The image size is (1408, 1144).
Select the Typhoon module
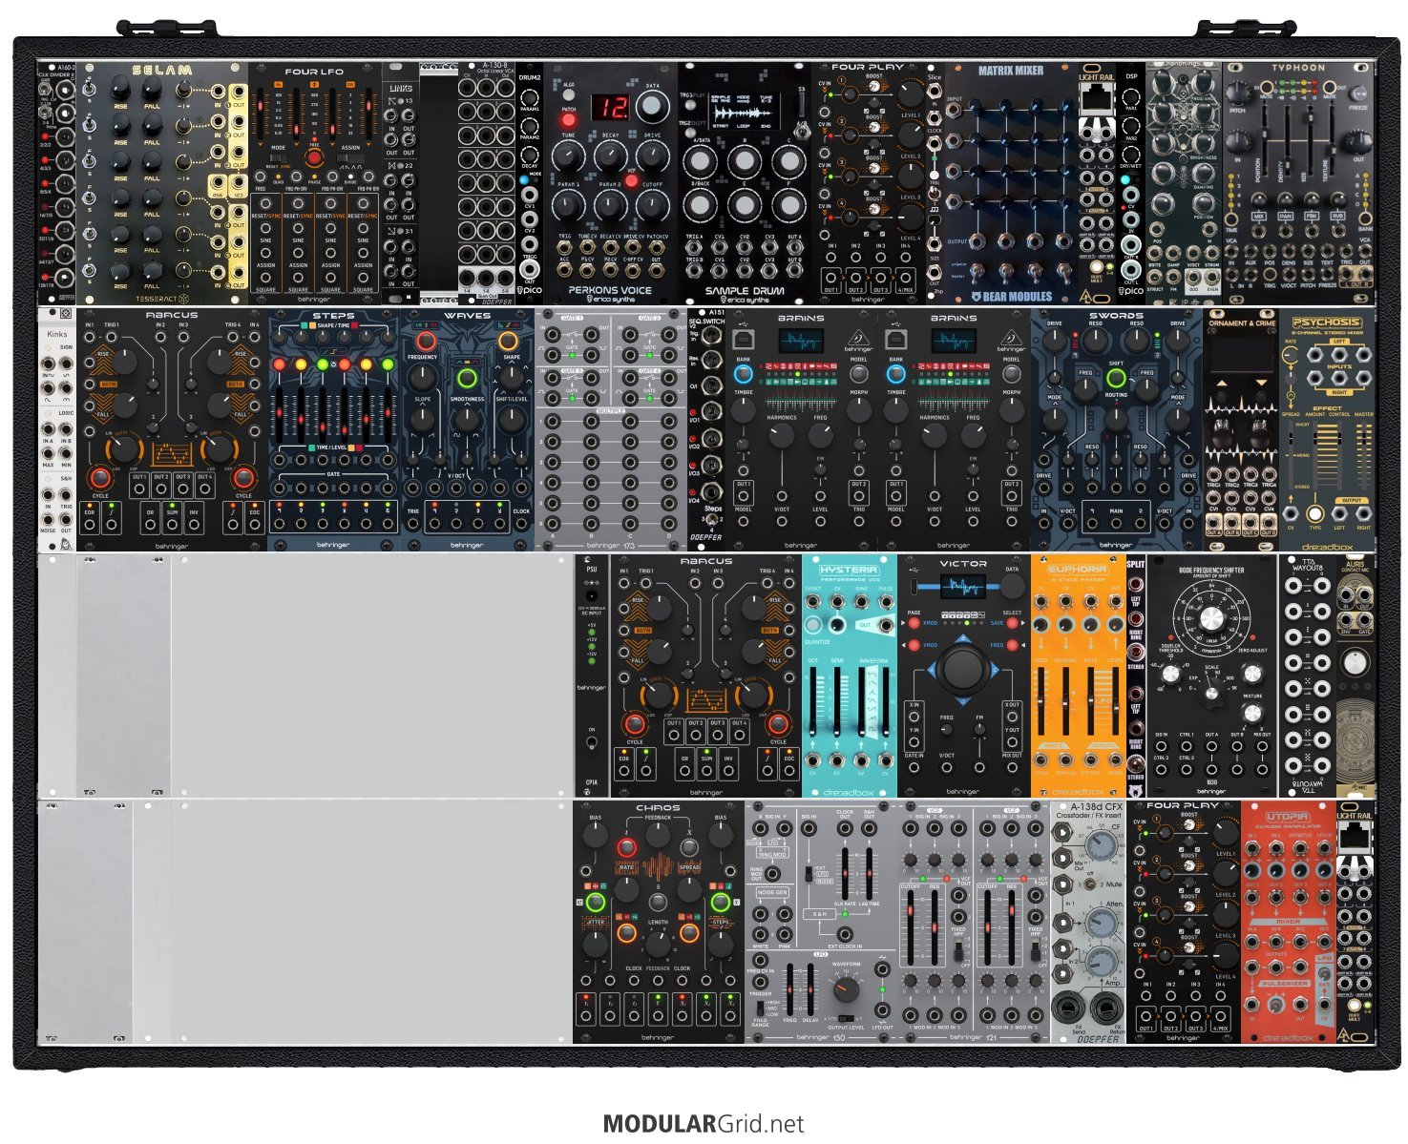[x=1299, y=183]
